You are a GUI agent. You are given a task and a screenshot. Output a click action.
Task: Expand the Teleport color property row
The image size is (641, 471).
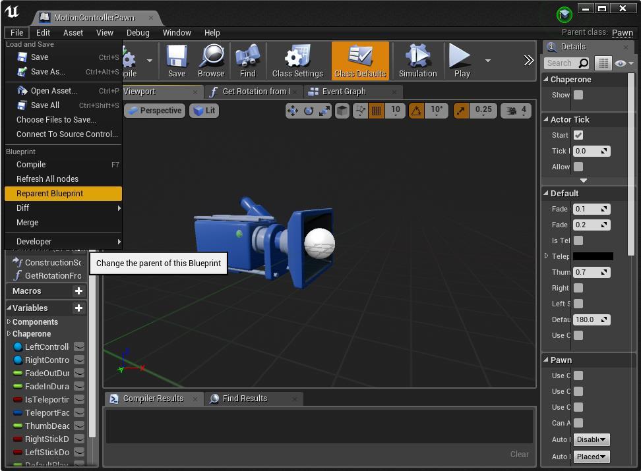[x=546, y=256]
